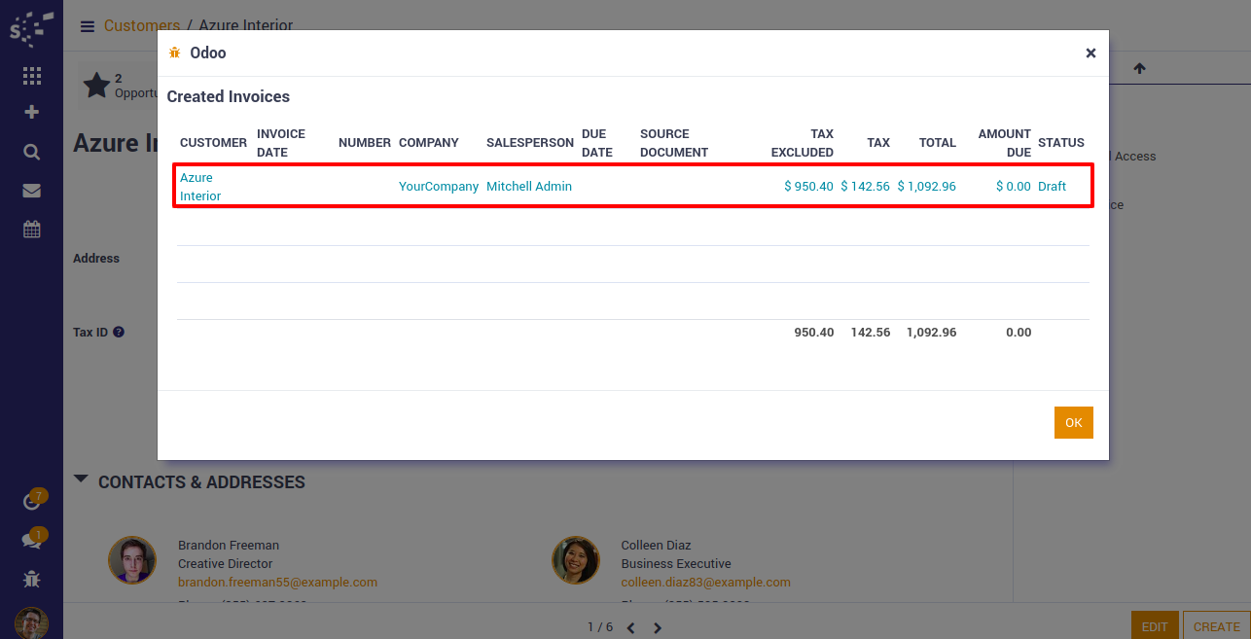This screenshot has width=1251, height=639.
Task: Open Colleen Diaz's contact avatar
Action: (x=576, y=560)
